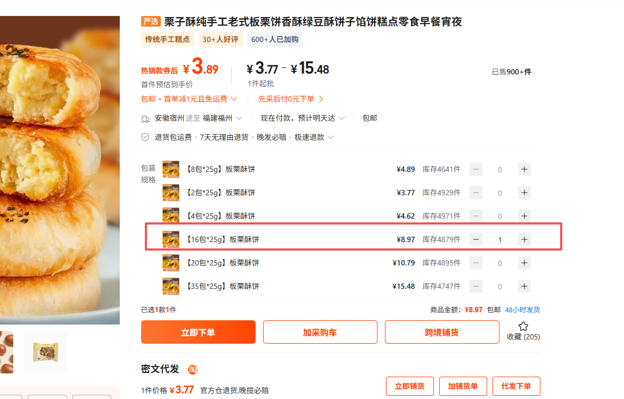Decrease quantity of 16包*25g 板栗酥饼
The image size is (624, 399).
click(x=476, y=239)
